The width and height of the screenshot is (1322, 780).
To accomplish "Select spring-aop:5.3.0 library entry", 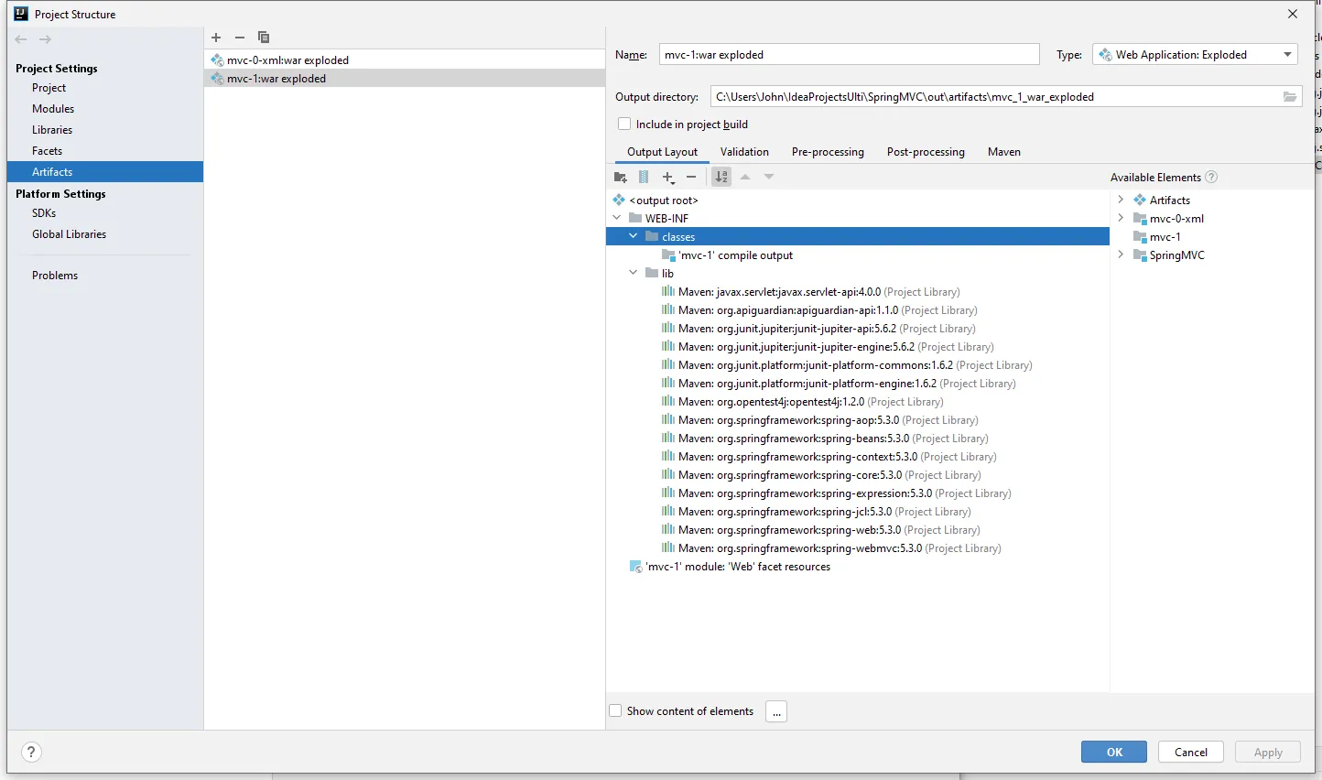I will [x=819, y=420].
